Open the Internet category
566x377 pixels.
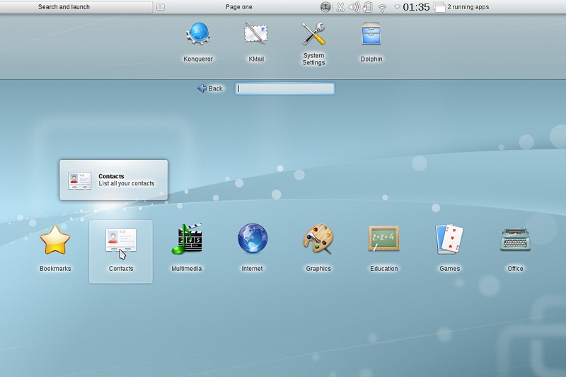(x=253, y=248)
